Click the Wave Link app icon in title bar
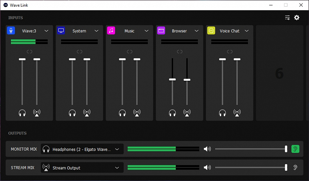Viewport: 309px width, 181px height. [5, 5]
